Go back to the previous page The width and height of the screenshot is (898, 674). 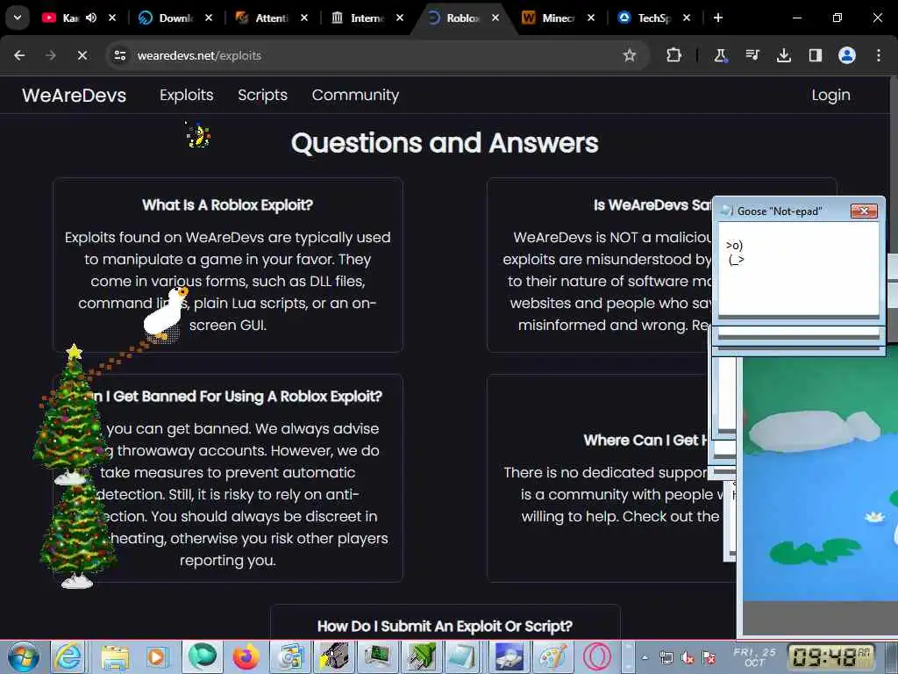point(19,55)
